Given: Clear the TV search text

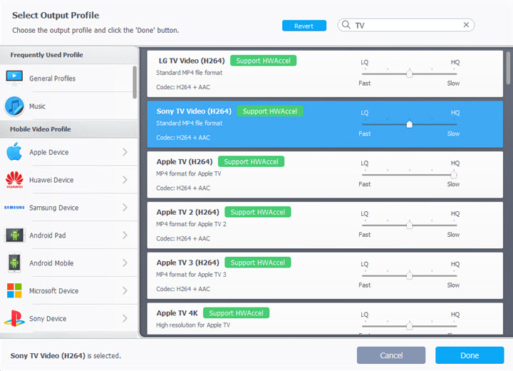Looking at the screenshot, I should [x=466, y=25].
